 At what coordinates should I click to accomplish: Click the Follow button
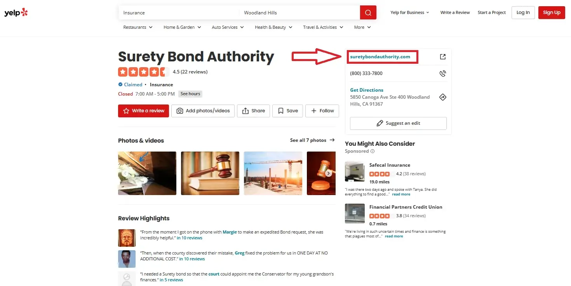click(x=322, y=111)
